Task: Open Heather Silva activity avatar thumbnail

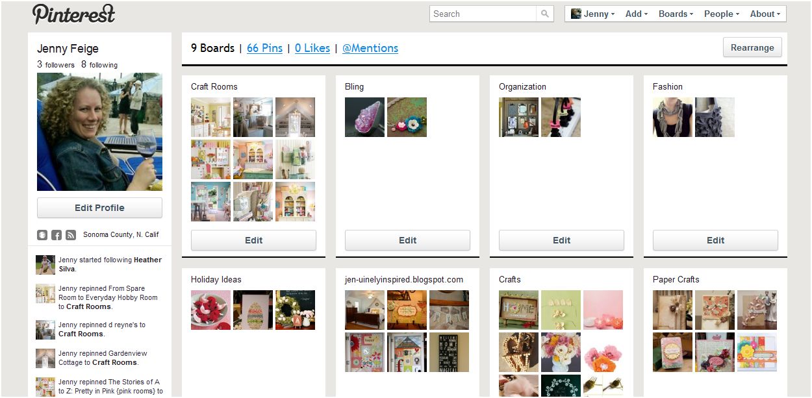Action: pos(45,265)
